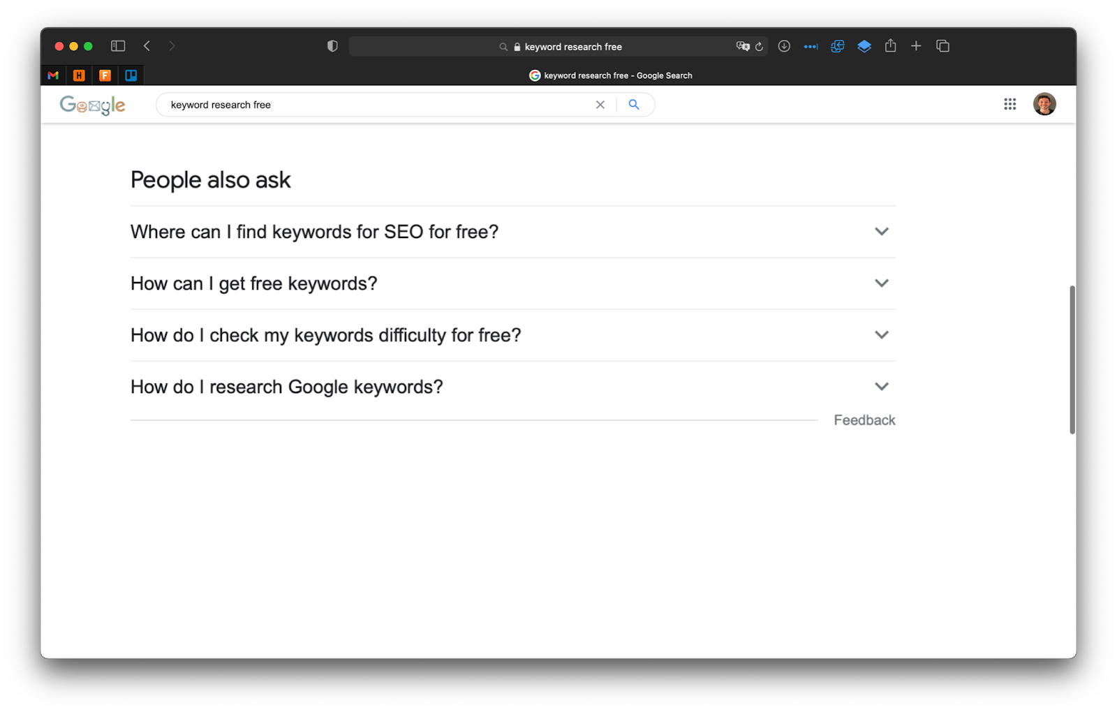
Task: Open the Gmail pinned tab
Action: click(x=53, y=75)
